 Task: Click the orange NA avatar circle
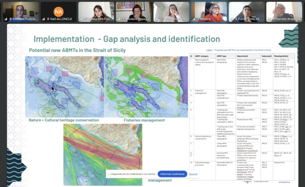[58, 10]
